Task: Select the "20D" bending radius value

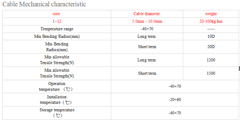Action: tap(211, 47)
